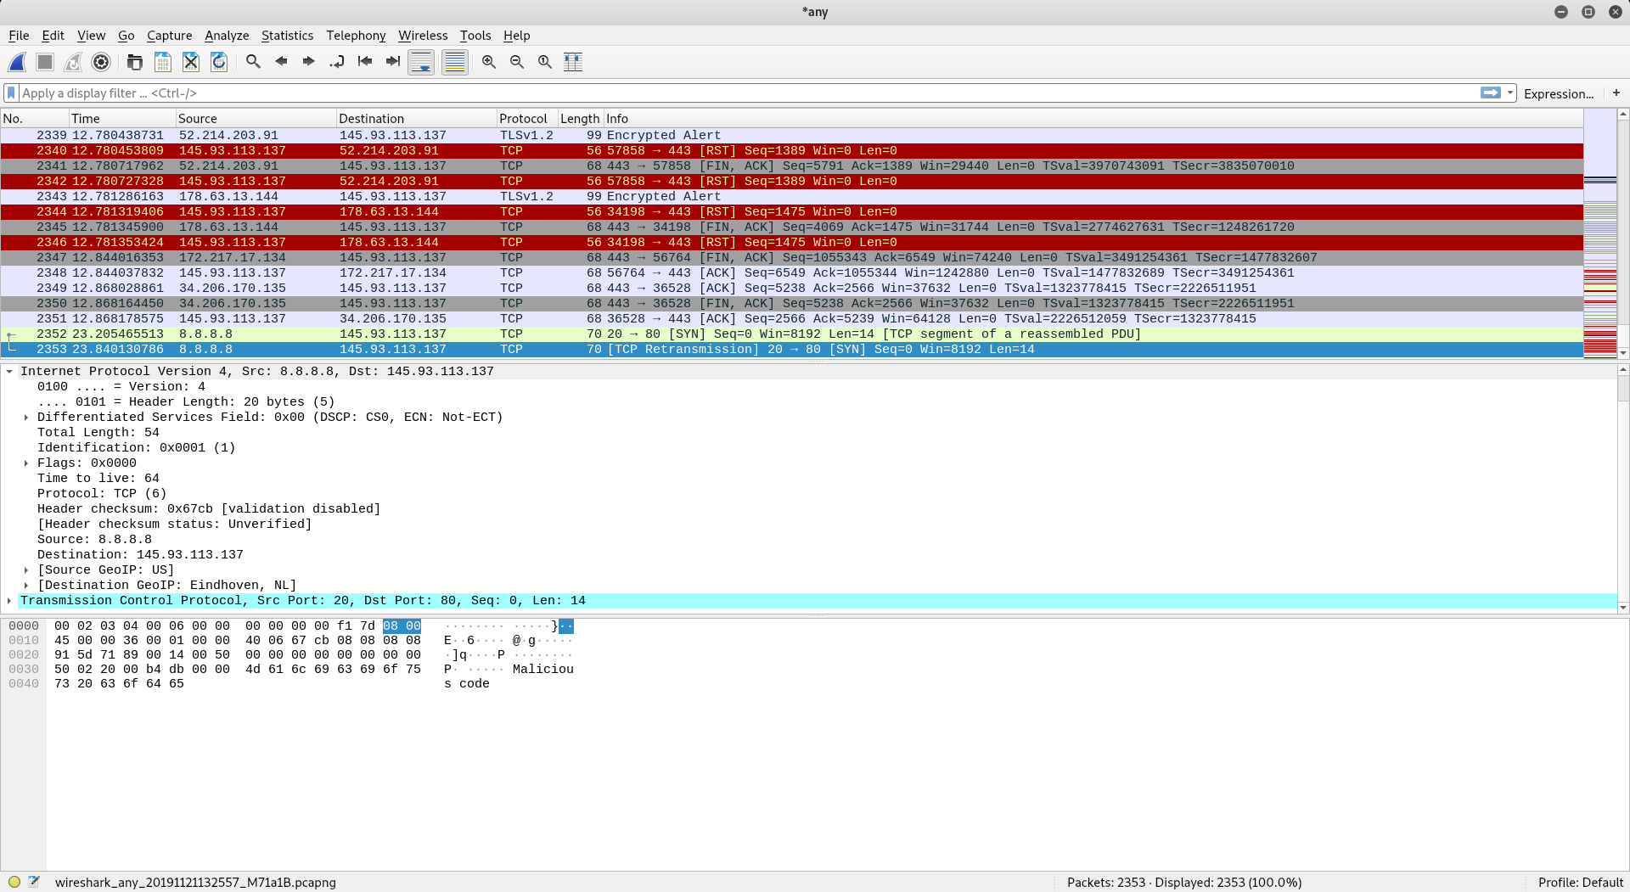Toggle auto-scroll during live capture
Screen dimensions: 1630x892
tap(421, 62)
